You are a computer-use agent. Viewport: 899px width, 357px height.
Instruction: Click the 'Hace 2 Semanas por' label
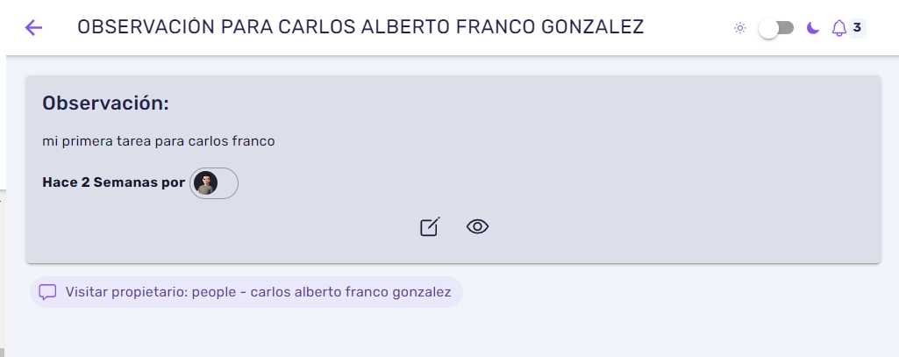click(113, 182)
